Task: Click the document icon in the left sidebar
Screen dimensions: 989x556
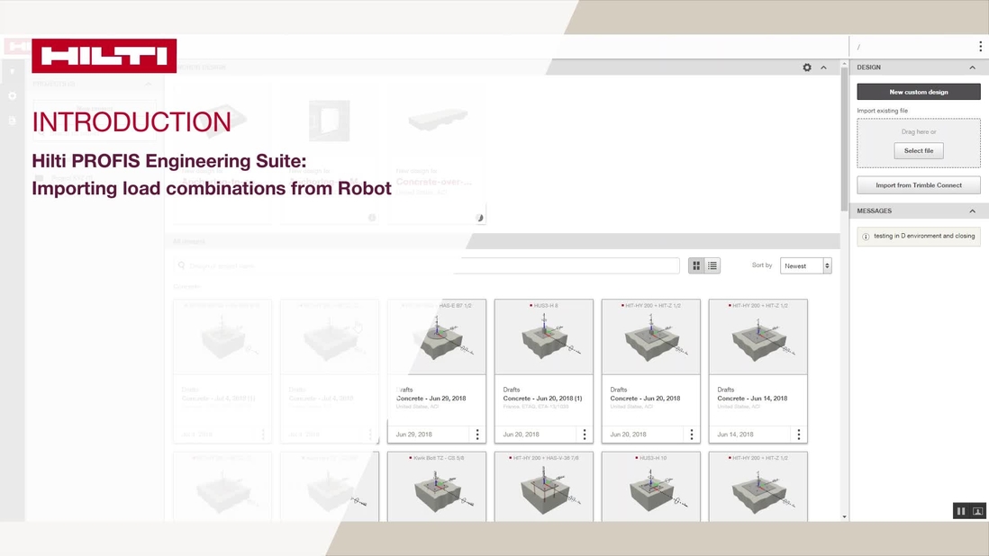Action: coord(12,120)
